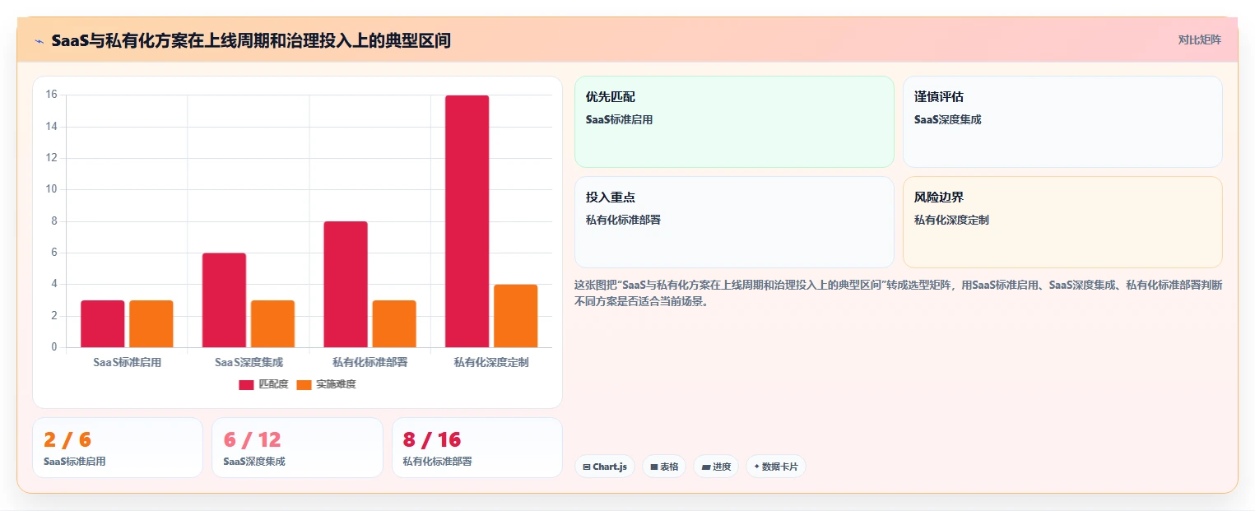
Task: Open the 6 / 12 SaaS深度集成 stat card
Action: click(x=297, y=448)
